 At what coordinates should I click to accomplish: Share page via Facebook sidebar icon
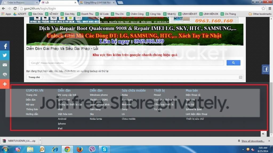tap(5, 46)
